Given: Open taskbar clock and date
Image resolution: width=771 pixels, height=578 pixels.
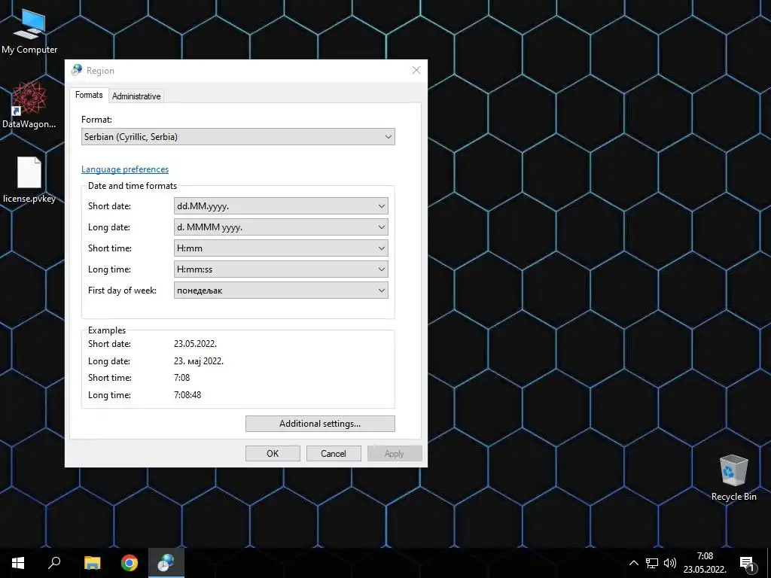Looking at the screenshot, I should [x=705, y=563].
